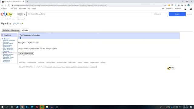Click the yellow extension icon in toolbar
The image size is (194, 109).
pos(169,5)
